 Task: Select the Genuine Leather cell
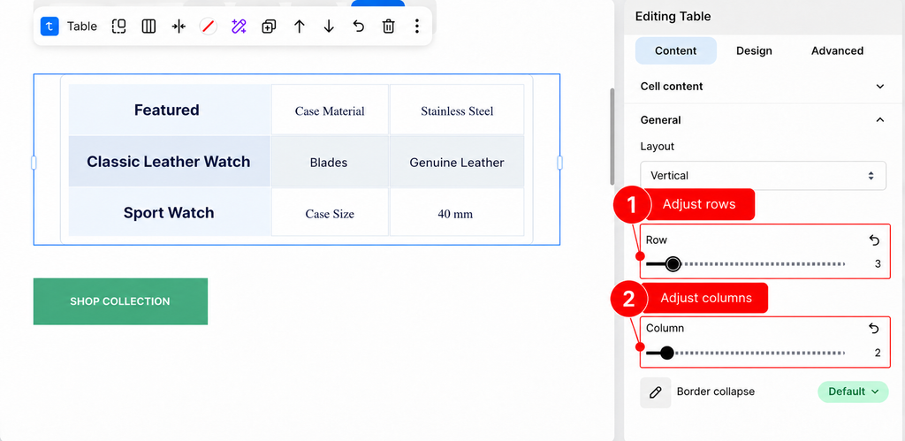457,162
